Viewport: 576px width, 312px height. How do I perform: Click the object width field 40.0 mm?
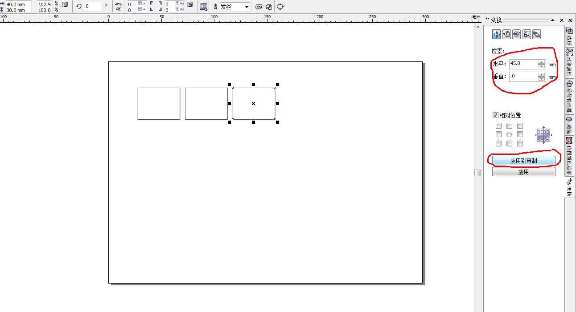point(18,4)
